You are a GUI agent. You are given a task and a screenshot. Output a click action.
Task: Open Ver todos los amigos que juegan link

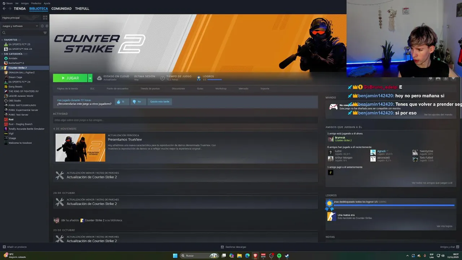click(432, 183)
